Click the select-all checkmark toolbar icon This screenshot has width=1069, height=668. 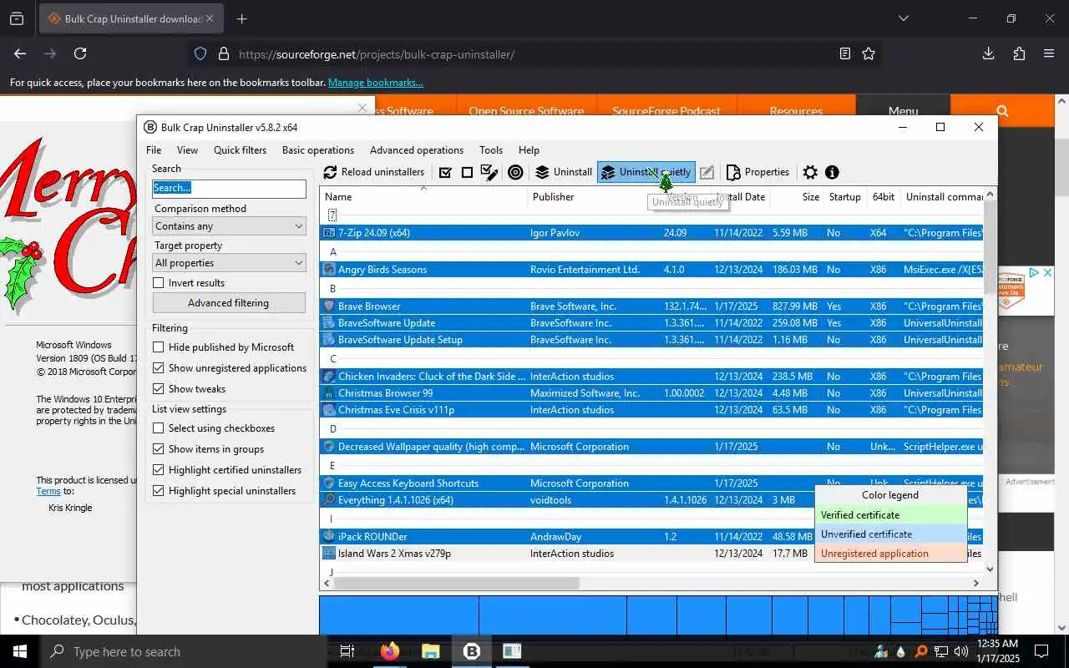445,173
